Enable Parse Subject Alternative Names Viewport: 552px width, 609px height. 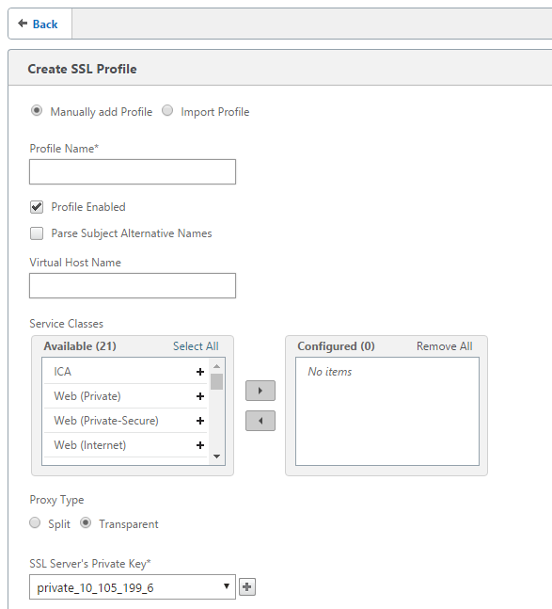click(37, 233)
